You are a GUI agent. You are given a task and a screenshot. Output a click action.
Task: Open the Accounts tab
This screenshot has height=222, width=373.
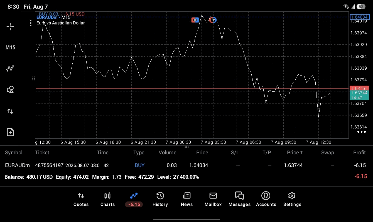tap(266, 200)
